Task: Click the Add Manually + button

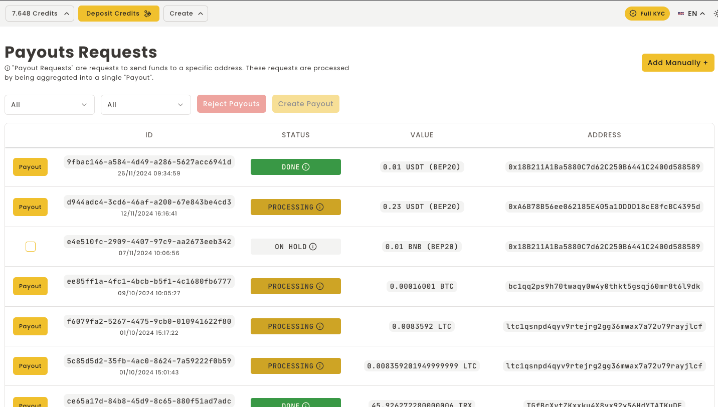Action: [x=677, y=63]
